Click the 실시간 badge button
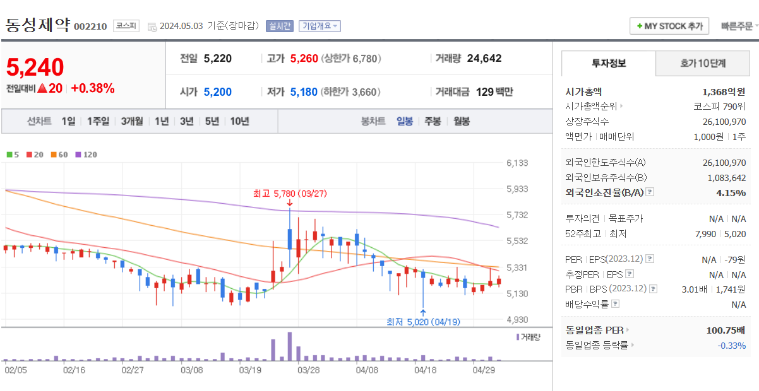The height and width of the screenshot is (391, 759). pyautogui.click(x=280, y=26)
